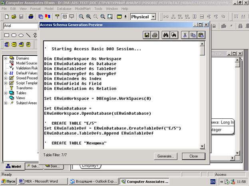This screenshot has width=249, height=186.
Task: Open the ModelMart menu
Action: tap(82, 8)
